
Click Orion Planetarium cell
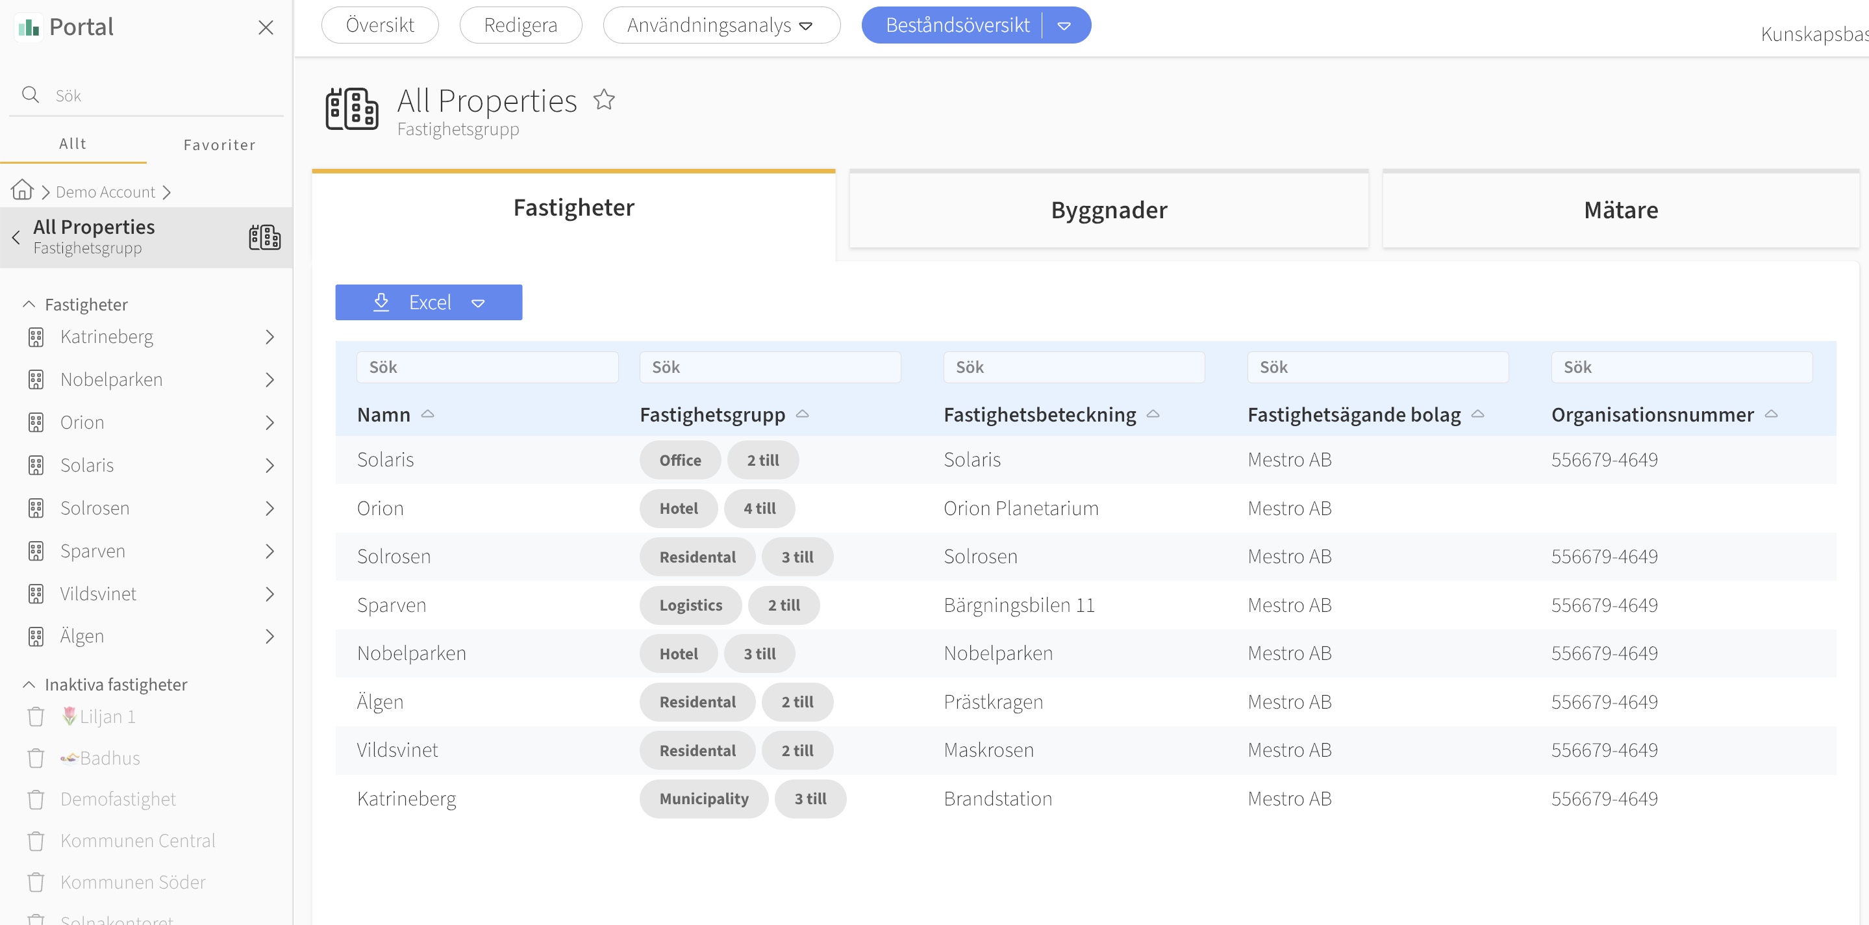tap(1021, 509)
